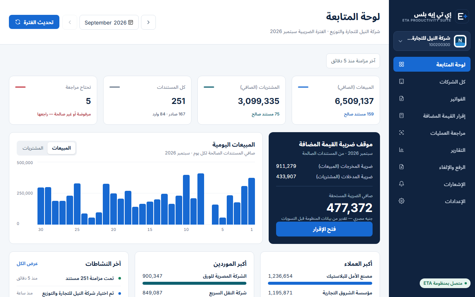This screenshot has width=475, height=297.
Task: Click the calculator icon for إقرار القيمة المضافة
Action: [x=402, y=116]
